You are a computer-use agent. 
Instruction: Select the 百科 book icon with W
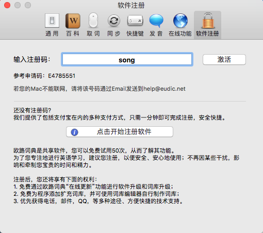(73, 21)
